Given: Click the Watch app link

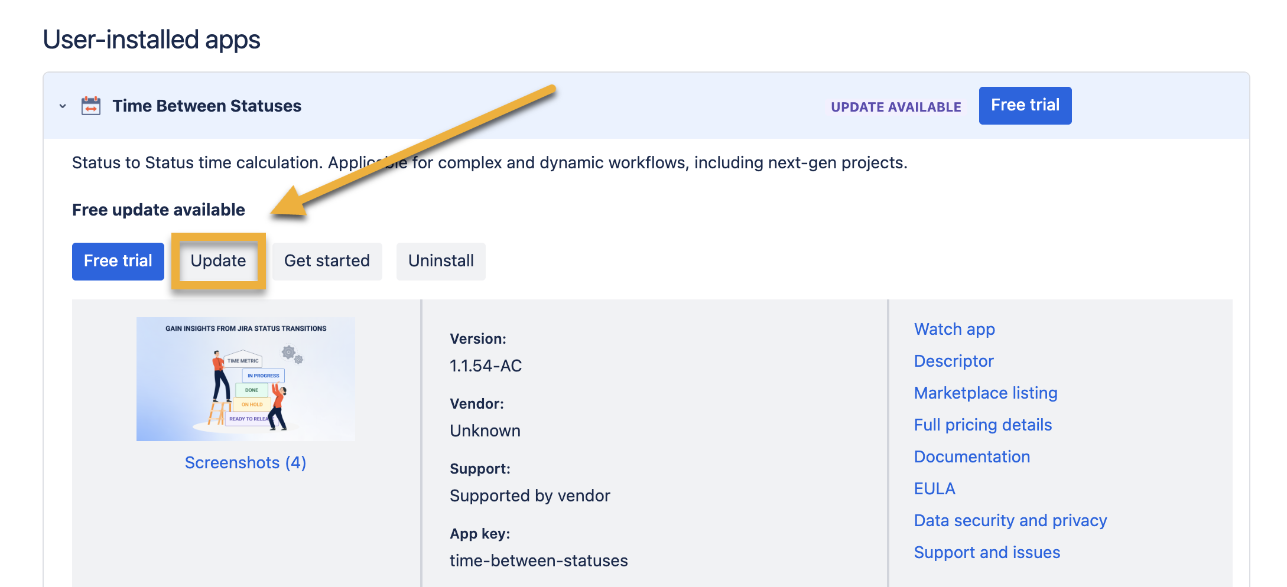Looking at the screenshot, I should tap(954, 330).
